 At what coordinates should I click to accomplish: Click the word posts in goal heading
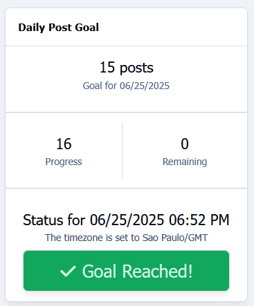tap(136, 68)
